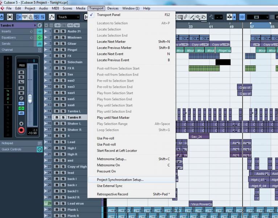
Task: Click the Inserts state icon in Inspector
Action: 40,32
